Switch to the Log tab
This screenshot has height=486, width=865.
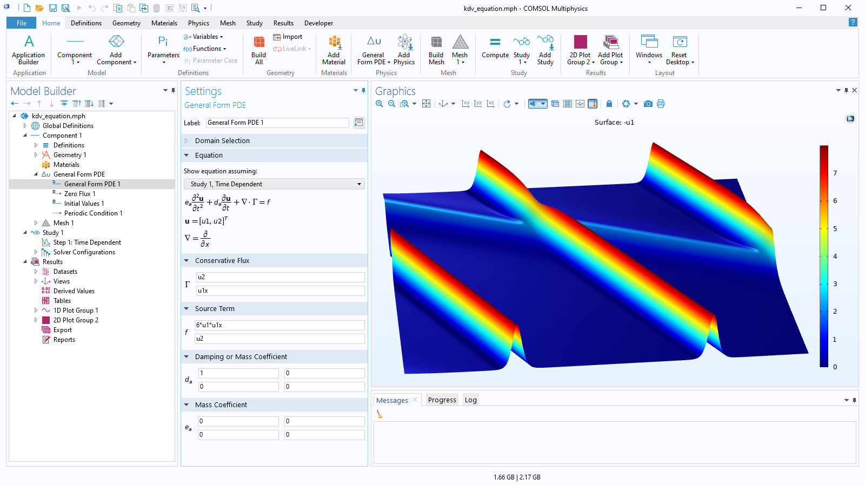(x=470, y=400)
